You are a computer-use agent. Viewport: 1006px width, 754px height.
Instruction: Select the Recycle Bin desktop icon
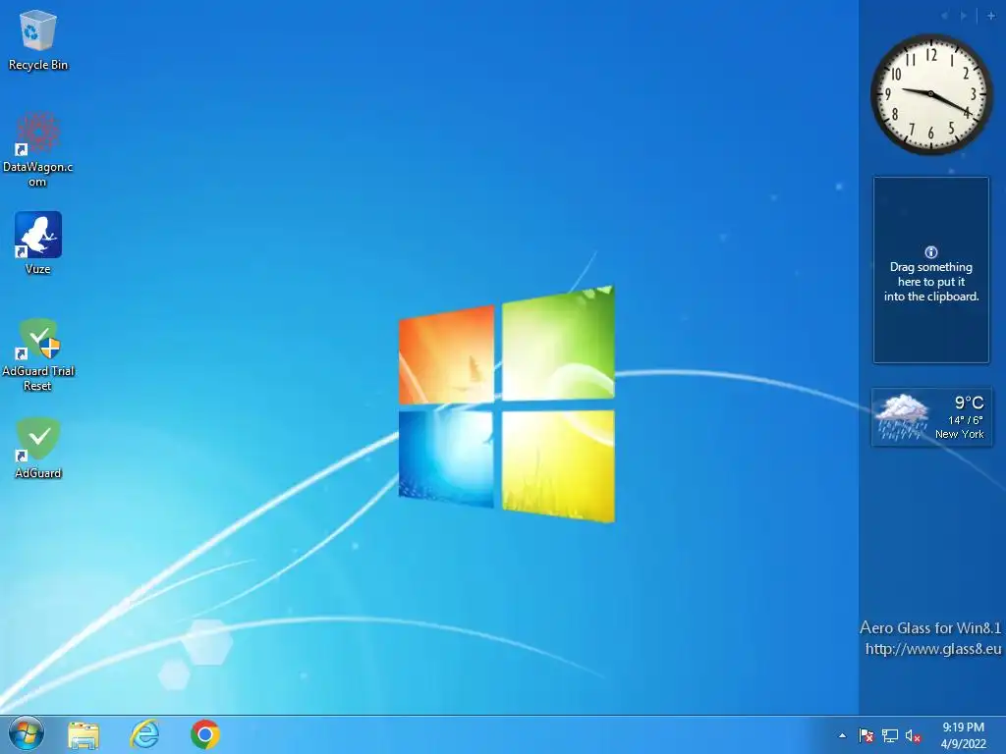(x=38, y=39)
